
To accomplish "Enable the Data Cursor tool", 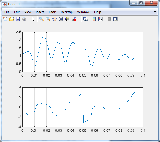I will coord(67,19).
